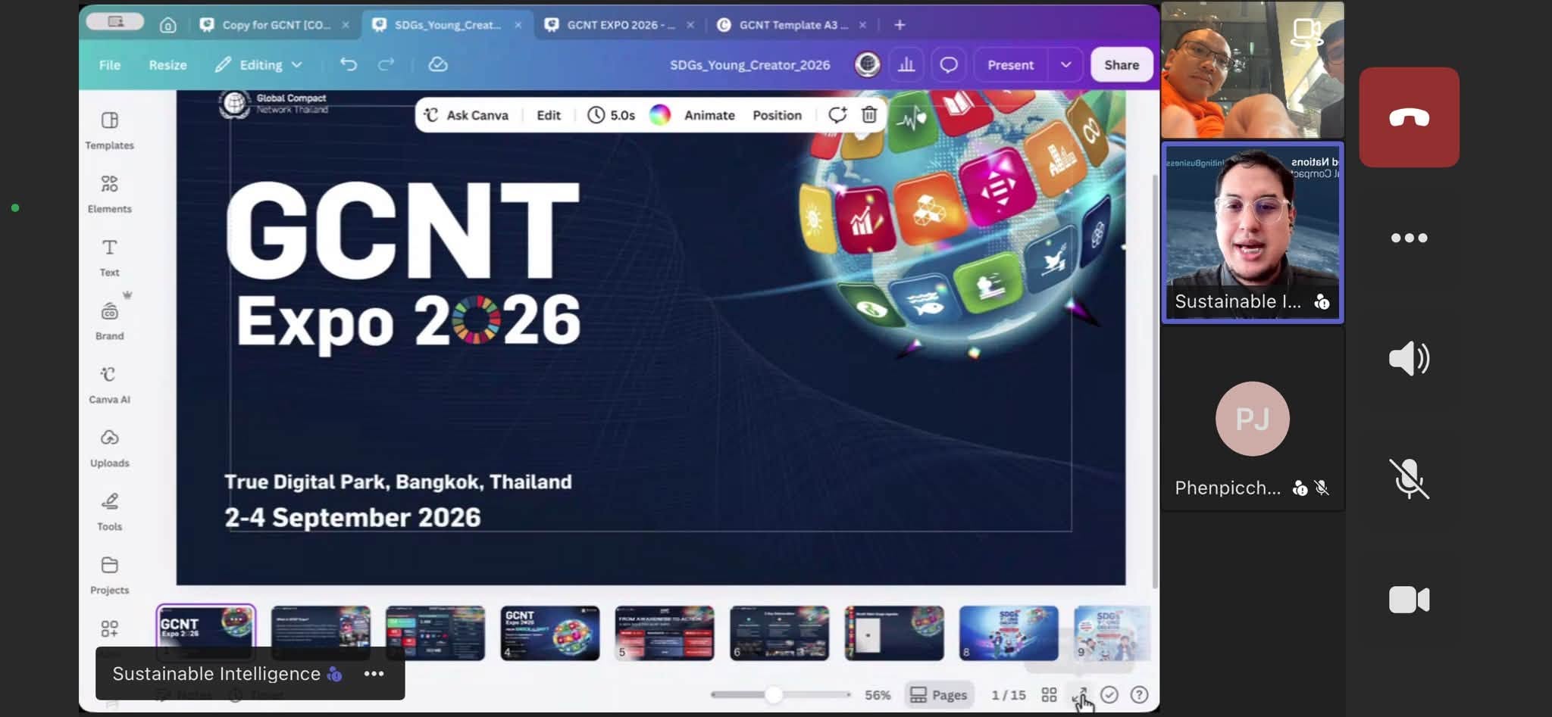This screenshot has height=717, width=1552.
Task: Select the 2-4 September 2026 text
Action: coord(352,517)
